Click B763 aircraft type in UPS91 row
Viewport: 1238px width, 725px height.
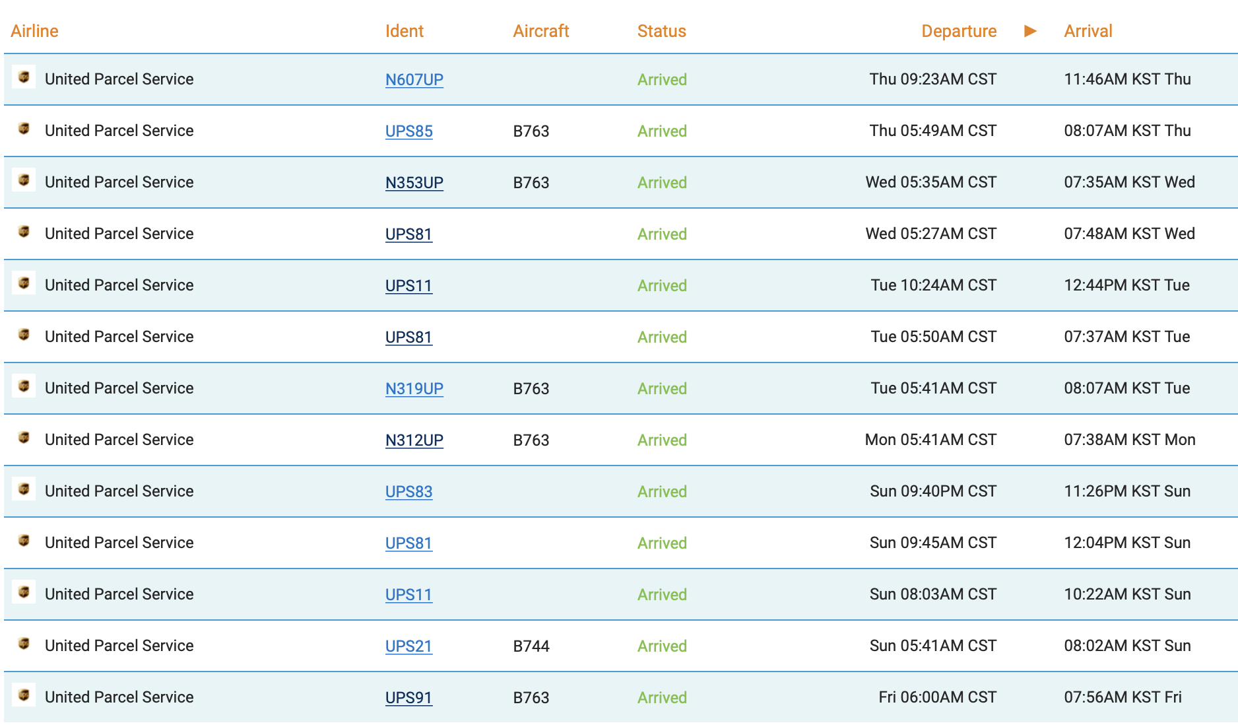(x=531, y=697)
